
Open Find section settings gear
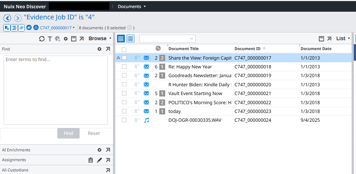coord(99,49)
